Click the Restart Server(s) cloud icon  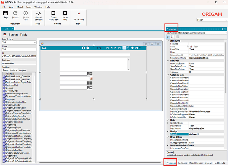(x=38, y=13)
